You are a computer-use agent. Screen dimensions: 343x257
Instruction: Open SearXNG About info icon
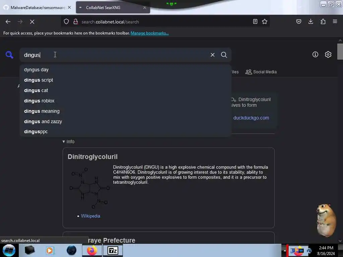(315, 55)
